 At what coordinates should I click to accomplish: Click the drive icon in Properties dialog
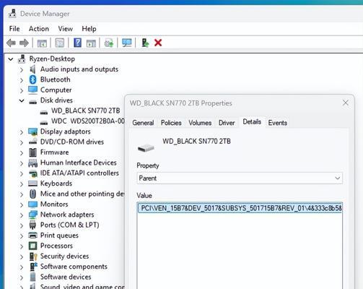[x=146, y=147]
